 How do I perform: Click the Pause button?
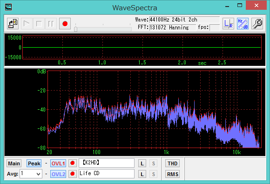[51, 23]
